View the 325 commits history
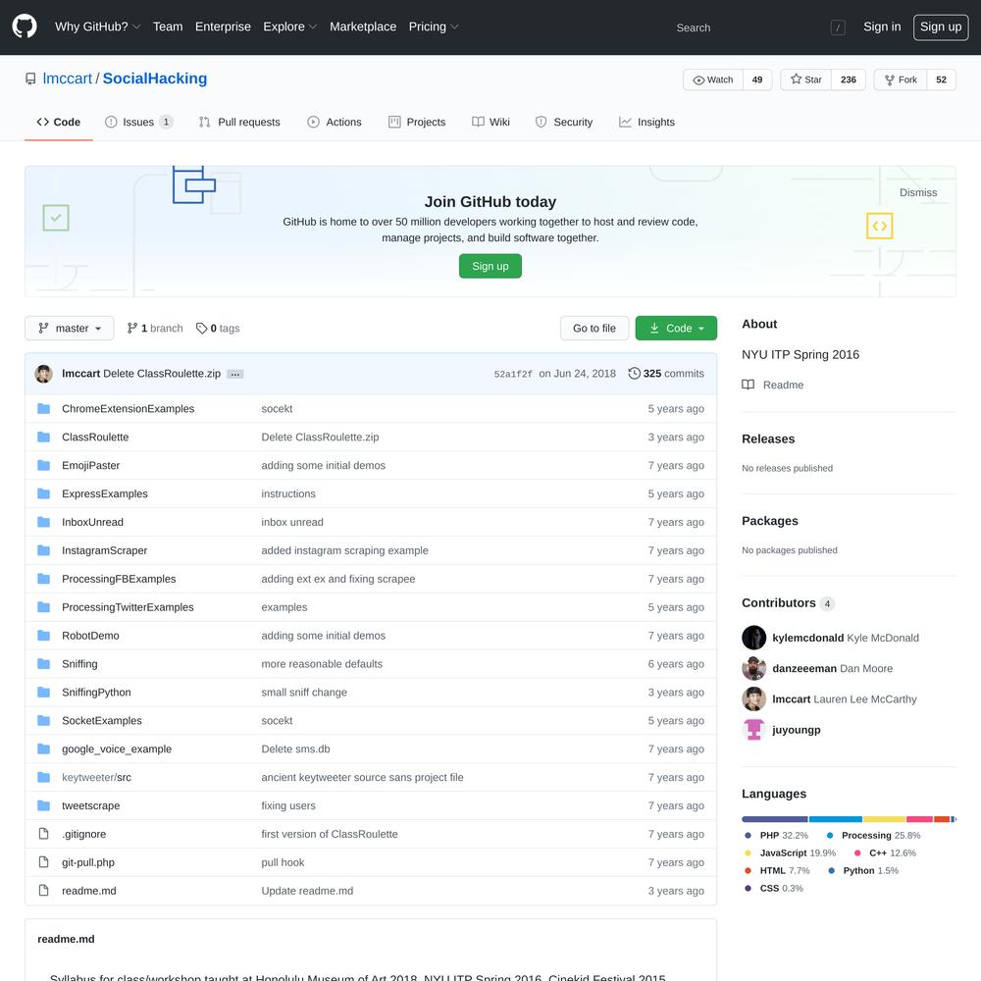 (666, 374)
